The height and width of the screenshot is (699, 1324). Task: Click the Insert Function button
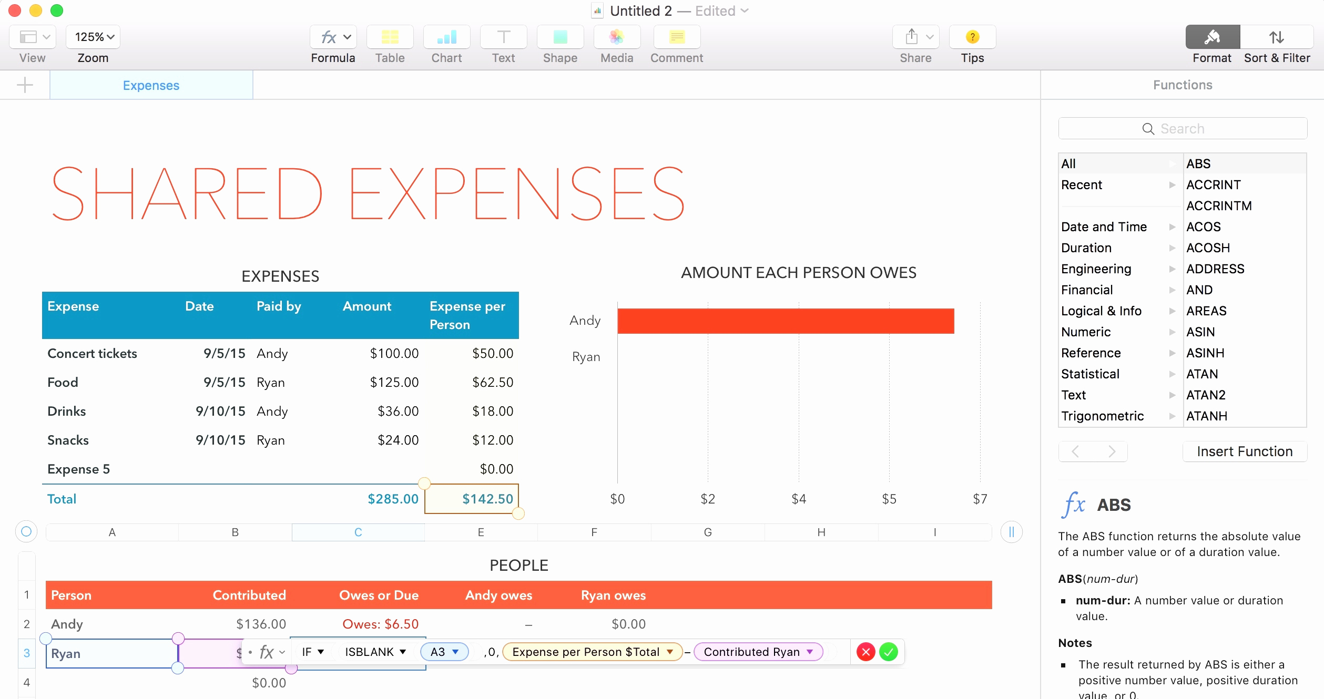tap(1245, 451)
